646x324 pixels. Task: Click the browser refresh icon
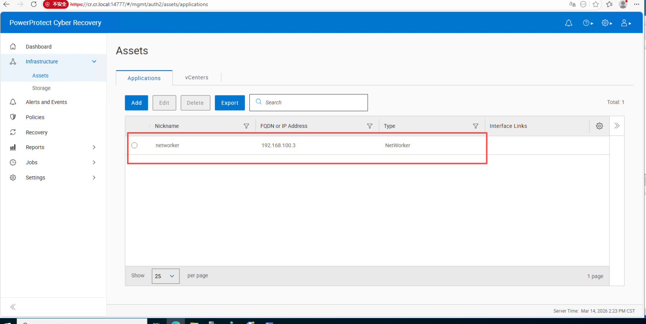tap(34, 4)
